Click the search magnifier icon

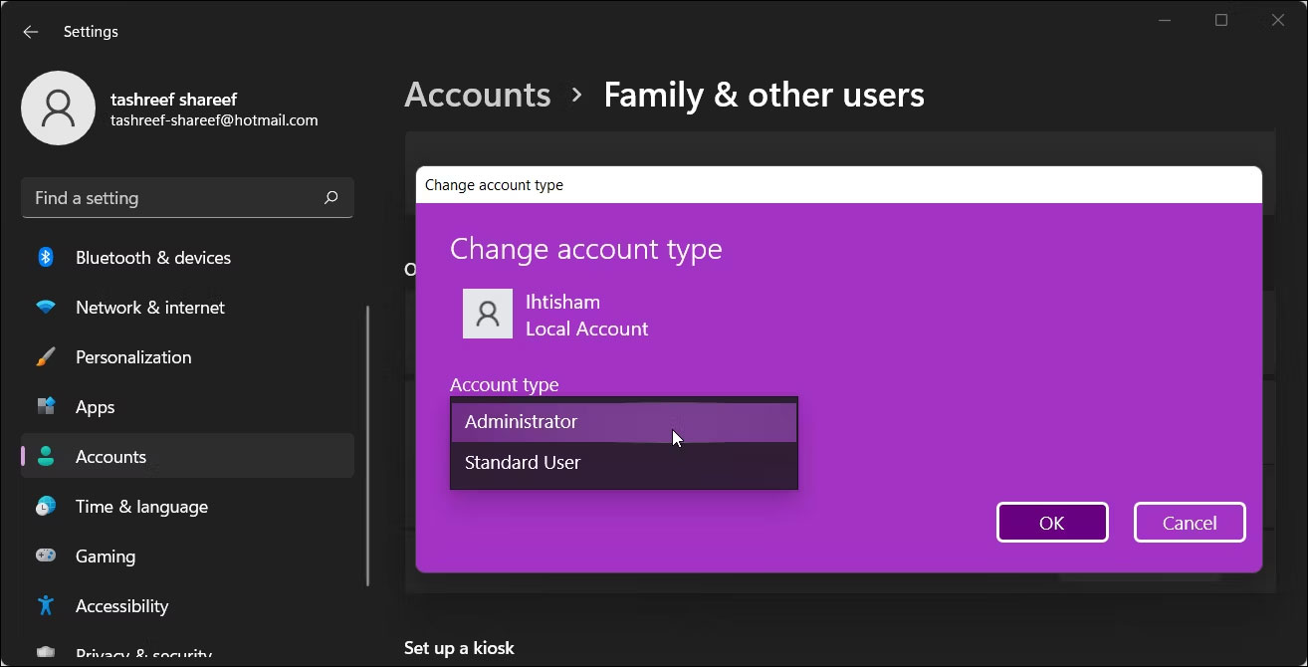coord(331,198)
